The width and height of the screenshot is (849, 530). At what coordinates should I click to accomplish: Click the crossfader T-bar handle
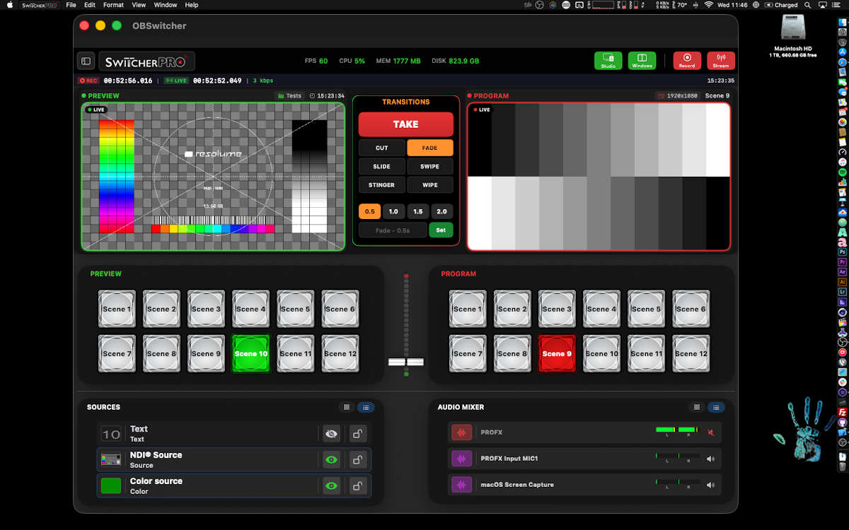coord(406,361)
